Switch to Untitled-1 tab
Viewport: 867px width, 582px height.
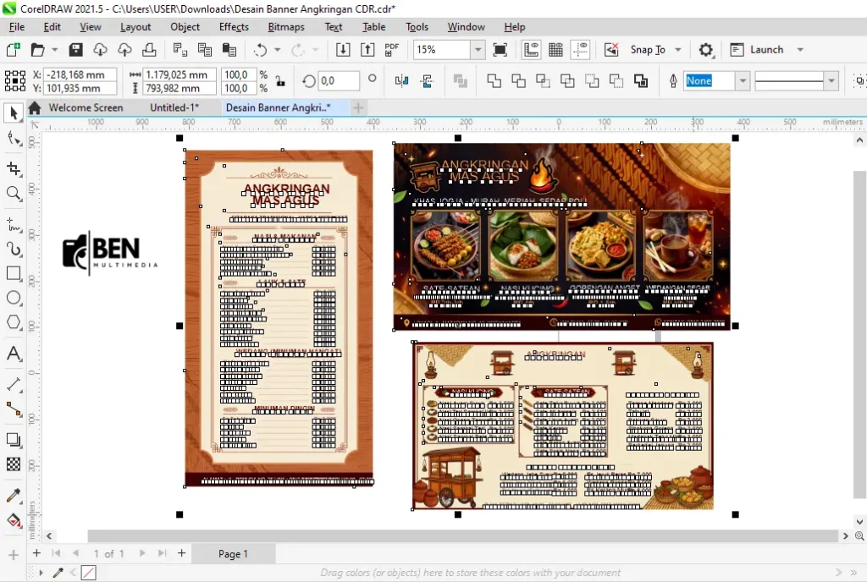pyautogui.click(x=174, y=107)
